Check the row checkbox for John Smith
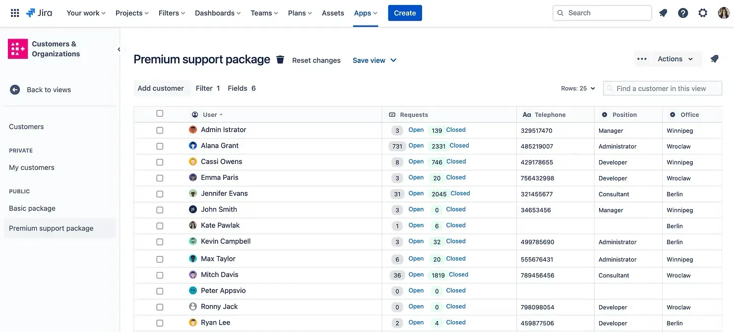The width and height of the screenshot is (734, 332). point(160,209)
